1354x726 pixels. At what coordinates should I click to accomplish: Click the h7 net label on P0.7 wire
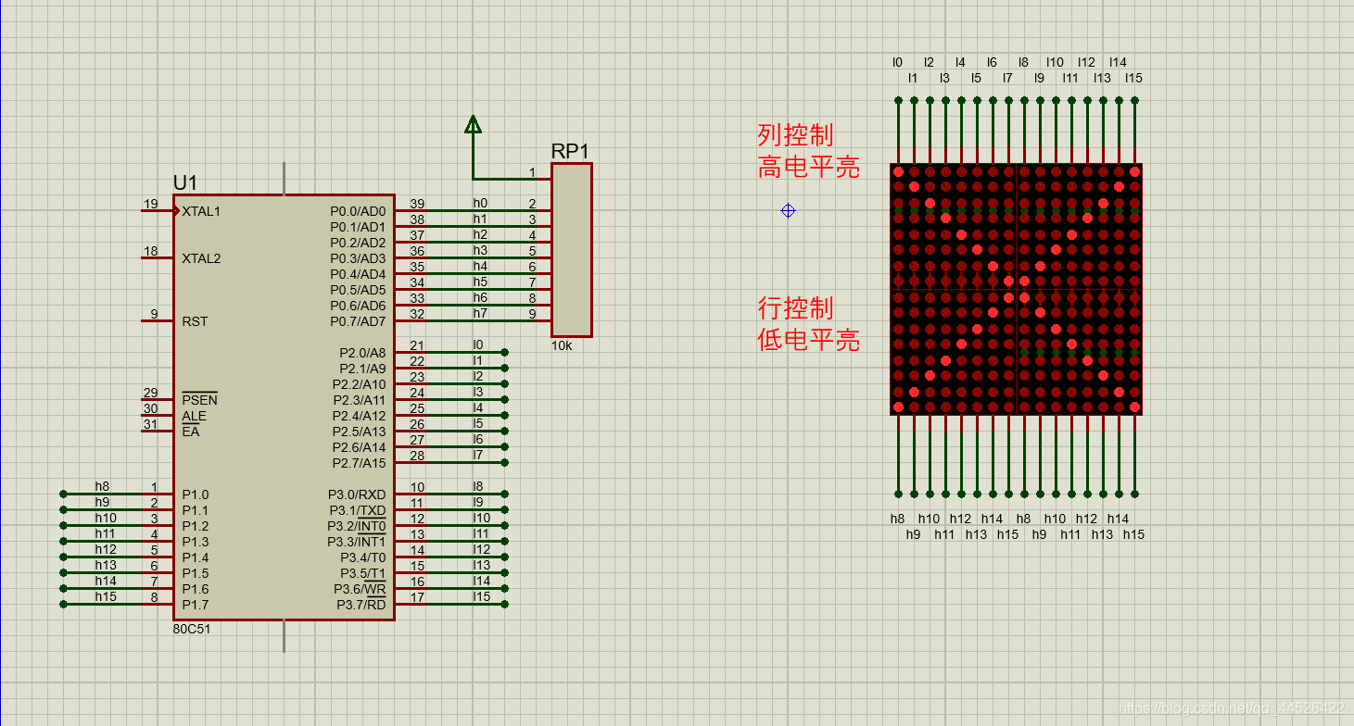tap(480, 313)
